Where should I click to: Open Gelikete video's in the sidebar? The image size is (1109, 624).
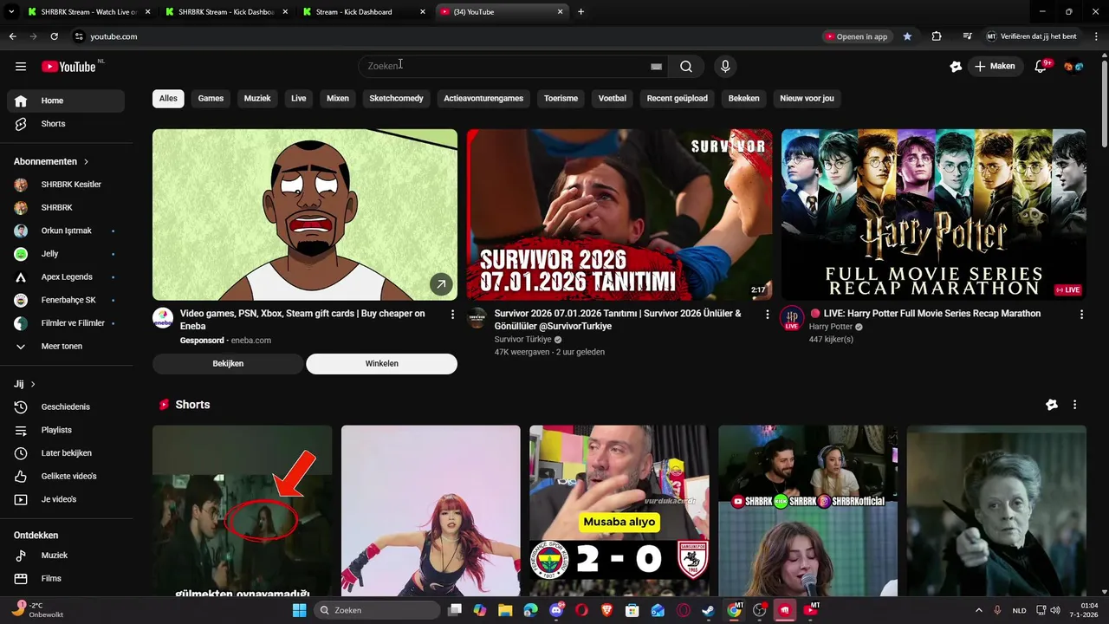[x=66, y=476]
